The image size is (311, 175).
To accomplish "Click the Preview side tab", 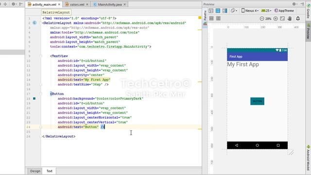I will coord(308,31).
